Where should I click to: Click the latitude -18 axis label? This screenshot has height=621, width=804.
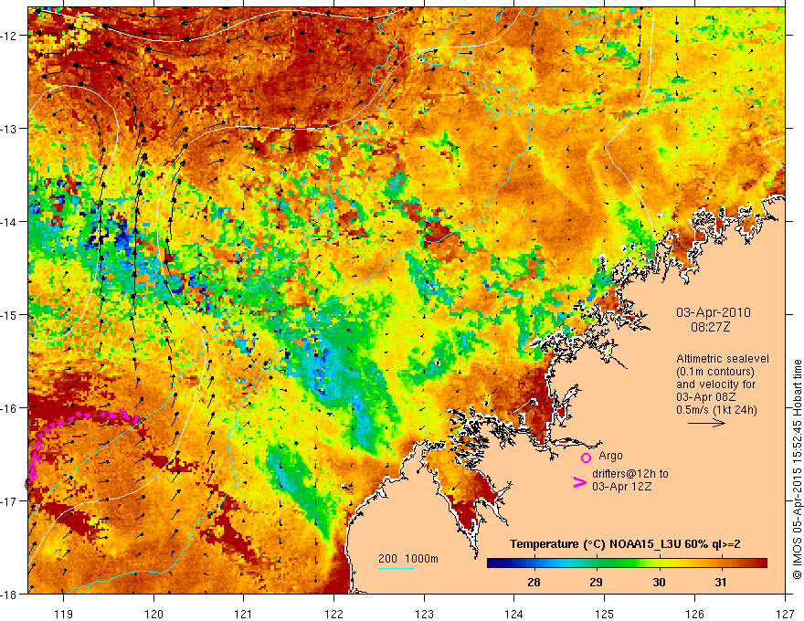point(9,595)
